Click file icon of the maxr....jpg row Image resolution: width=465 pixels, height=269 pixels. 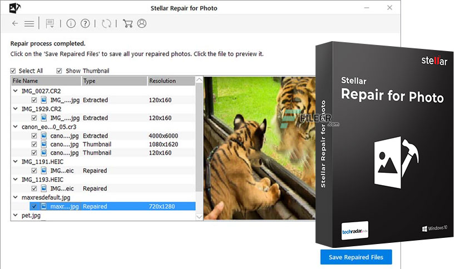pyautogui.click(x=44, y=206)
